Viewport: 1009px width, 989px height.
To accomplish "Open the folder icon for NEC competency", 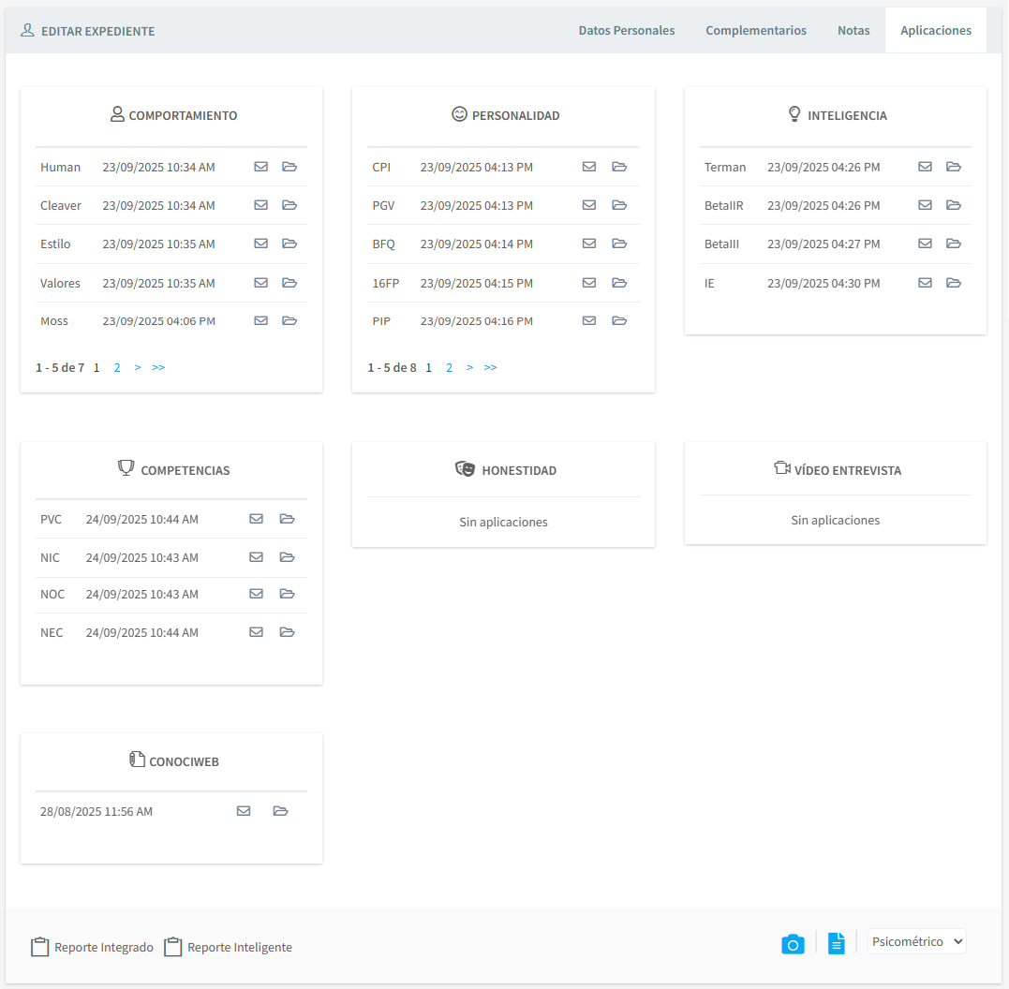I will [x=287, y=632].
